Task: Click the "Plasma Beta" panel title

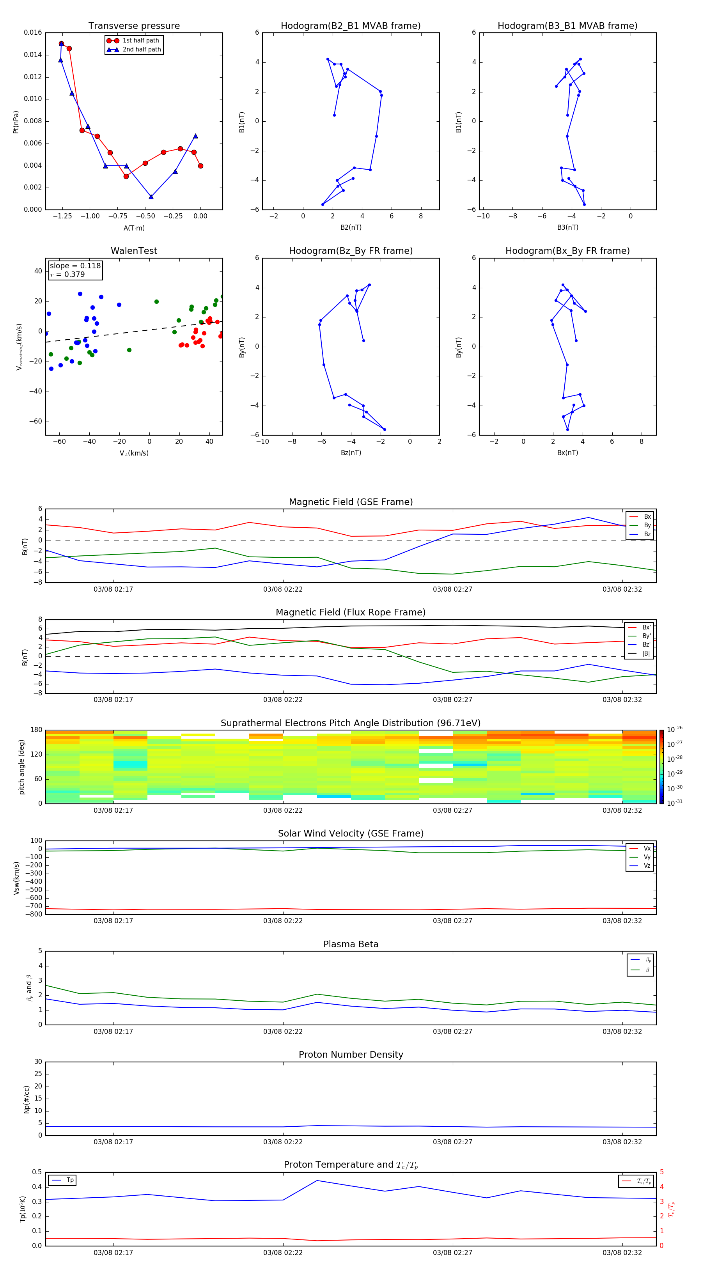Action: (x=351, y=945)
